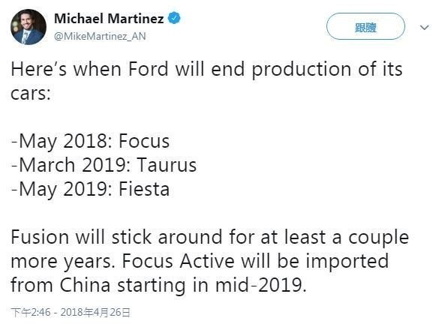
Task: Click the word 'Taurus' in the list
Action: (167, 165)
